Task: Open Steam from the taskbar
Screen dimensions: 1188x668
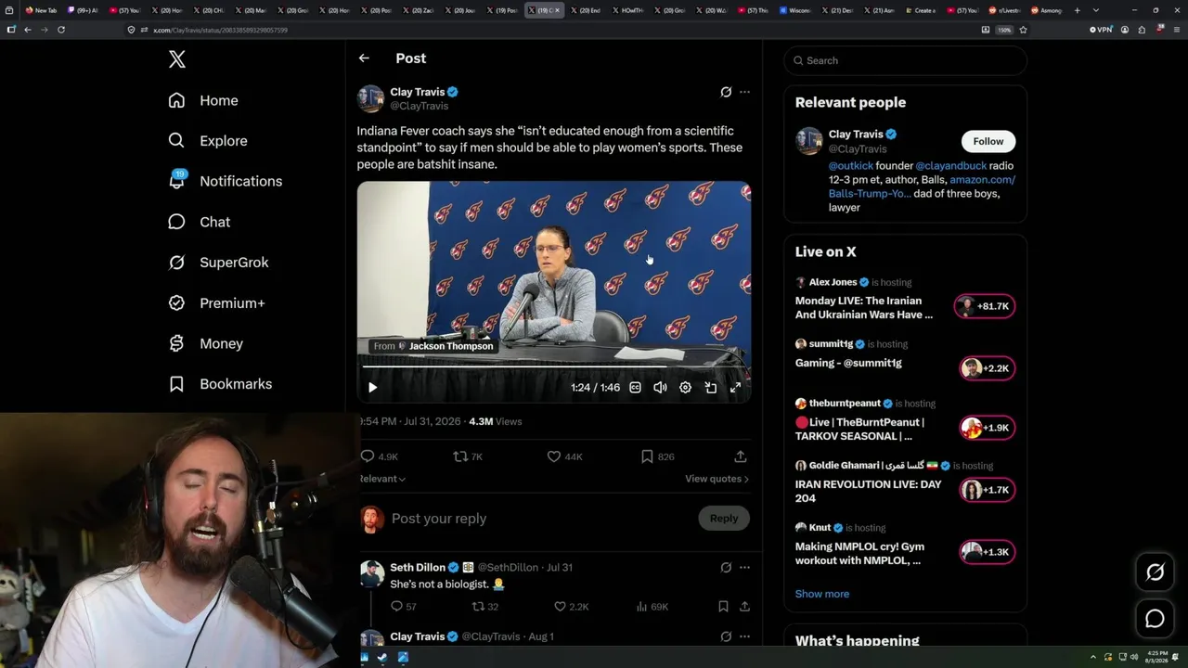Action: [x=382, y=658]
